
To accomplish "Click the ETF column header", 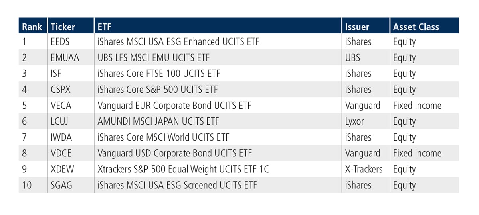I will pyautogui.click(x=105, y=27).
